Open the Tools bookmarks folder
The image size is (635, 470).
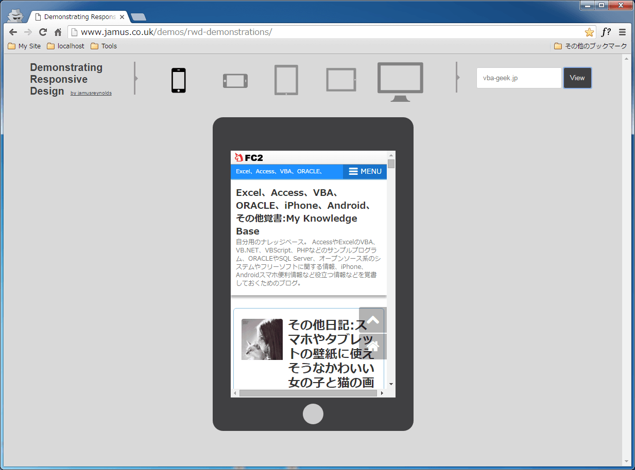click(x=104, y=46)
